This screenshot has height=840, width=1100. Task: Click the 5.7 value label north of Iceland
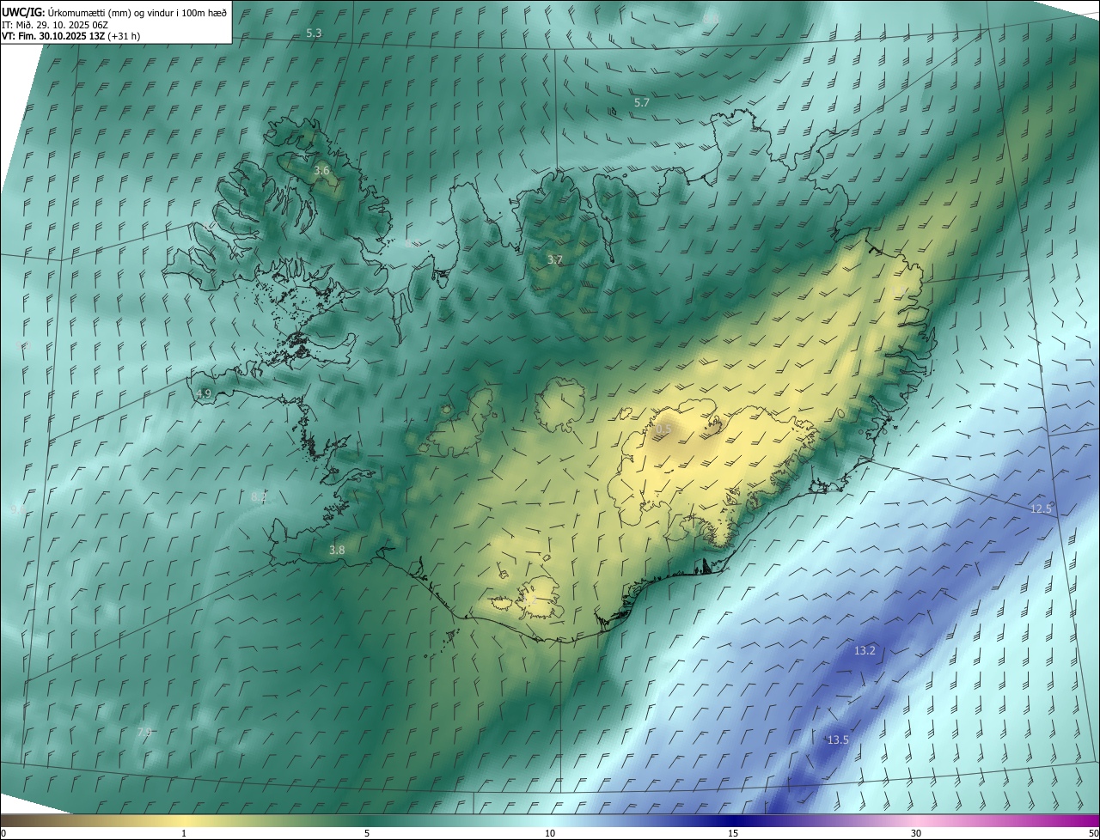(x=642, y=102)
